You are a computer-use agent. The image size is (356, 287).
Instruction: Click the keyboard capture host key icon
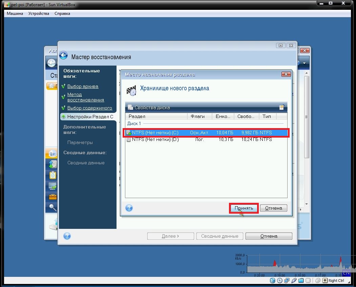325,281
